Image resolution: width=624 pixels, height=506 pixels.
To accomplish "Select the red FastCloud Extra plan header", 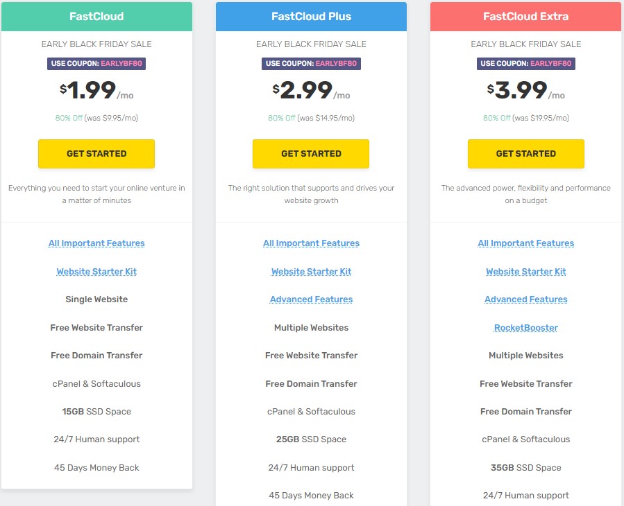I will pyautogui.click(x=525, y=17).
